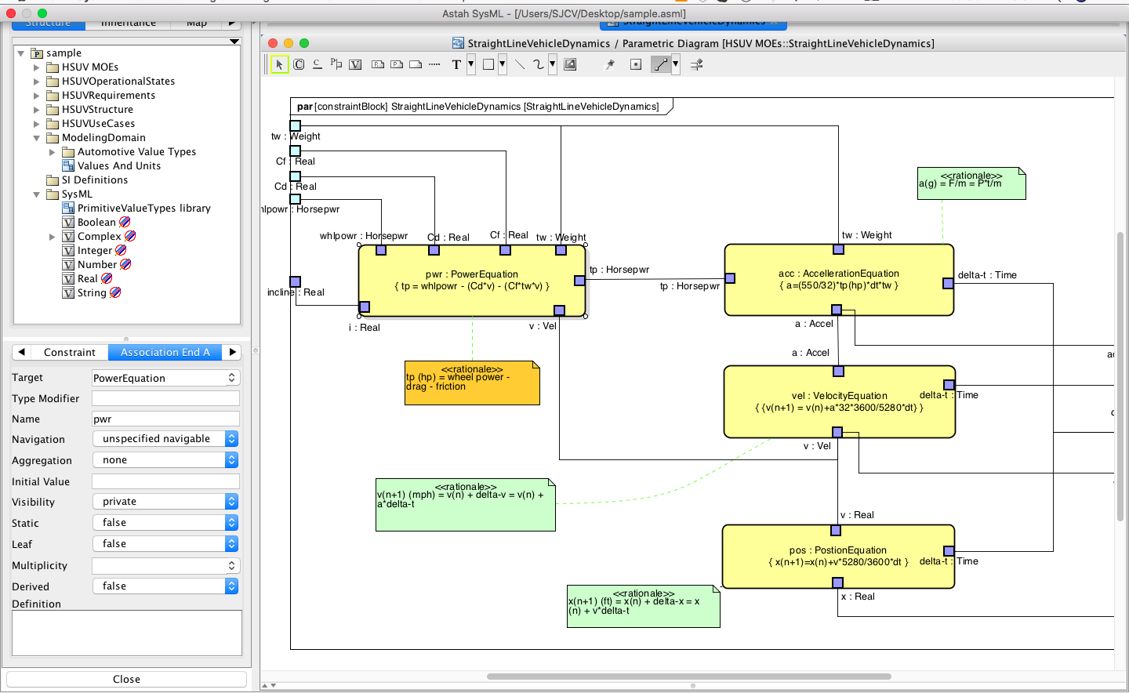Select the arrow Select tool
Image resolution: width=1129 pixels, height=693 pixels.
coord(279,64)
